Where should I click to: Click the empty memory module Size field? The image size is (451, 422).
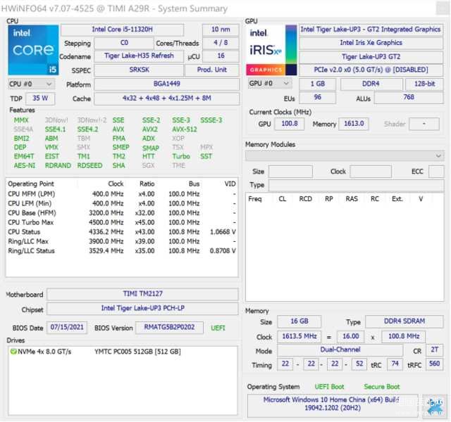point(290,172)
